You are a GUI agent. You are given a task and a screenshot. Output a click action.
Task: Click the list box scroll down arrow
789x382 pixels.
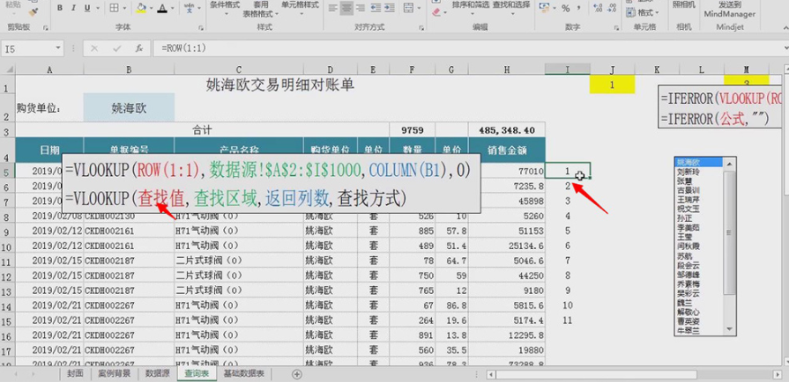(x=730, y=328)
